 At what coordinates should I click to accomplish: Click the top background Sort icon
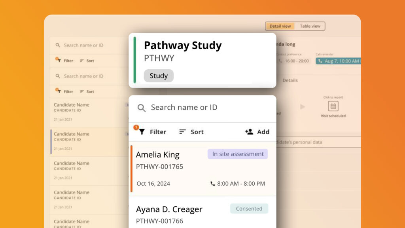click(82, 61)
